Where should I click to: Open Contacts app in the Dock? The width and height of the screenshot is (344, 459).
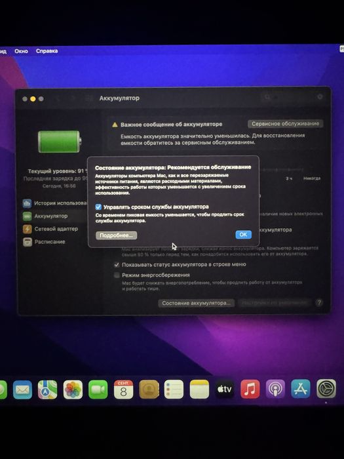click(x=149, y=389)
